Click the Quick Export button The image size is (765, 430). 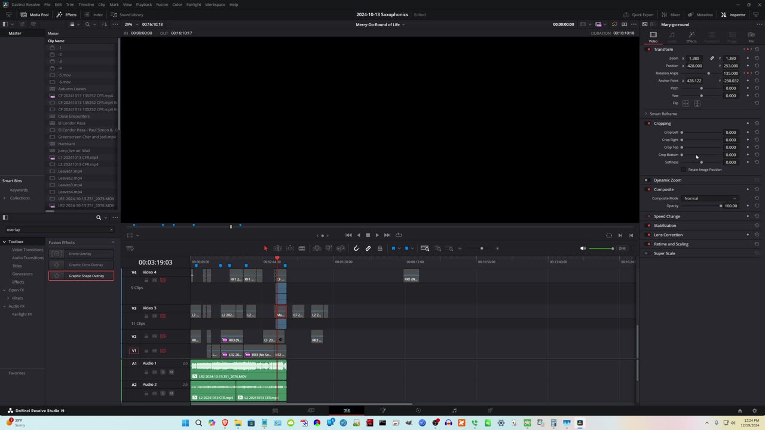click(x=638, y=14)
